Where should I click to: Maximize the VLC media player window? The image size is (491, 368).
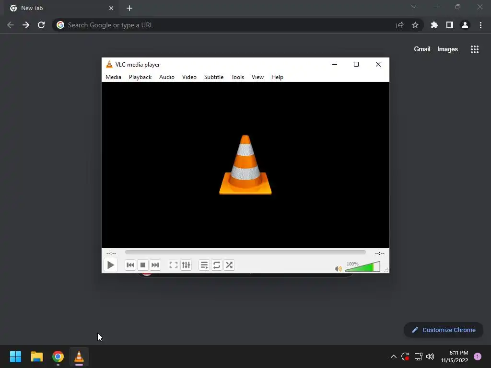(x=356, y=65)
